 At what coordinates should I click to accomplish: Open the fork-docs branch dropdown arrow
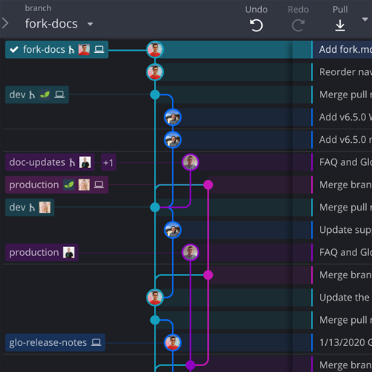[x=90, y=24]
